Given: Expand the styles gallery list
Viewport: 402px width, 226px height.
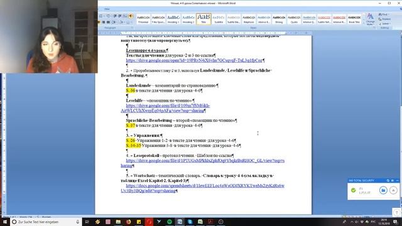Looking at the screenshot, I should point(364,23).
